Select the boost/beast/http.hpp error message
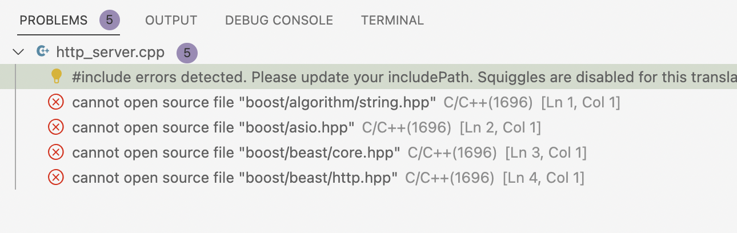Viewport: 737px width, 233px height. click(235, 178)
